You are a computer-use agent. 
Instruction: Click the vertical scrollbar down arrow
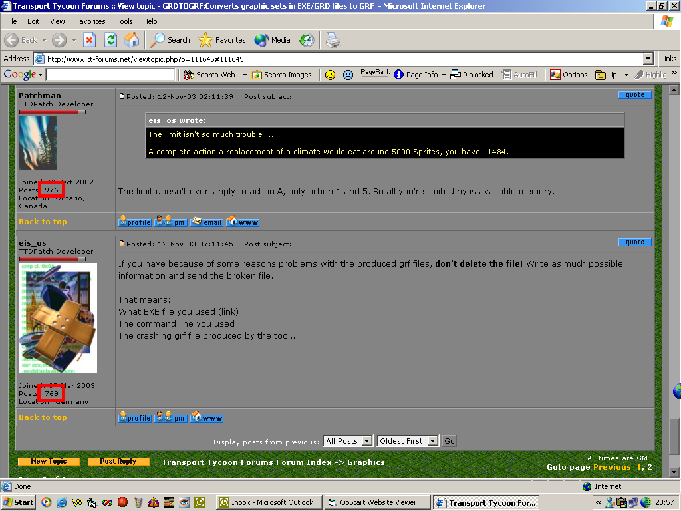point(674,472)
